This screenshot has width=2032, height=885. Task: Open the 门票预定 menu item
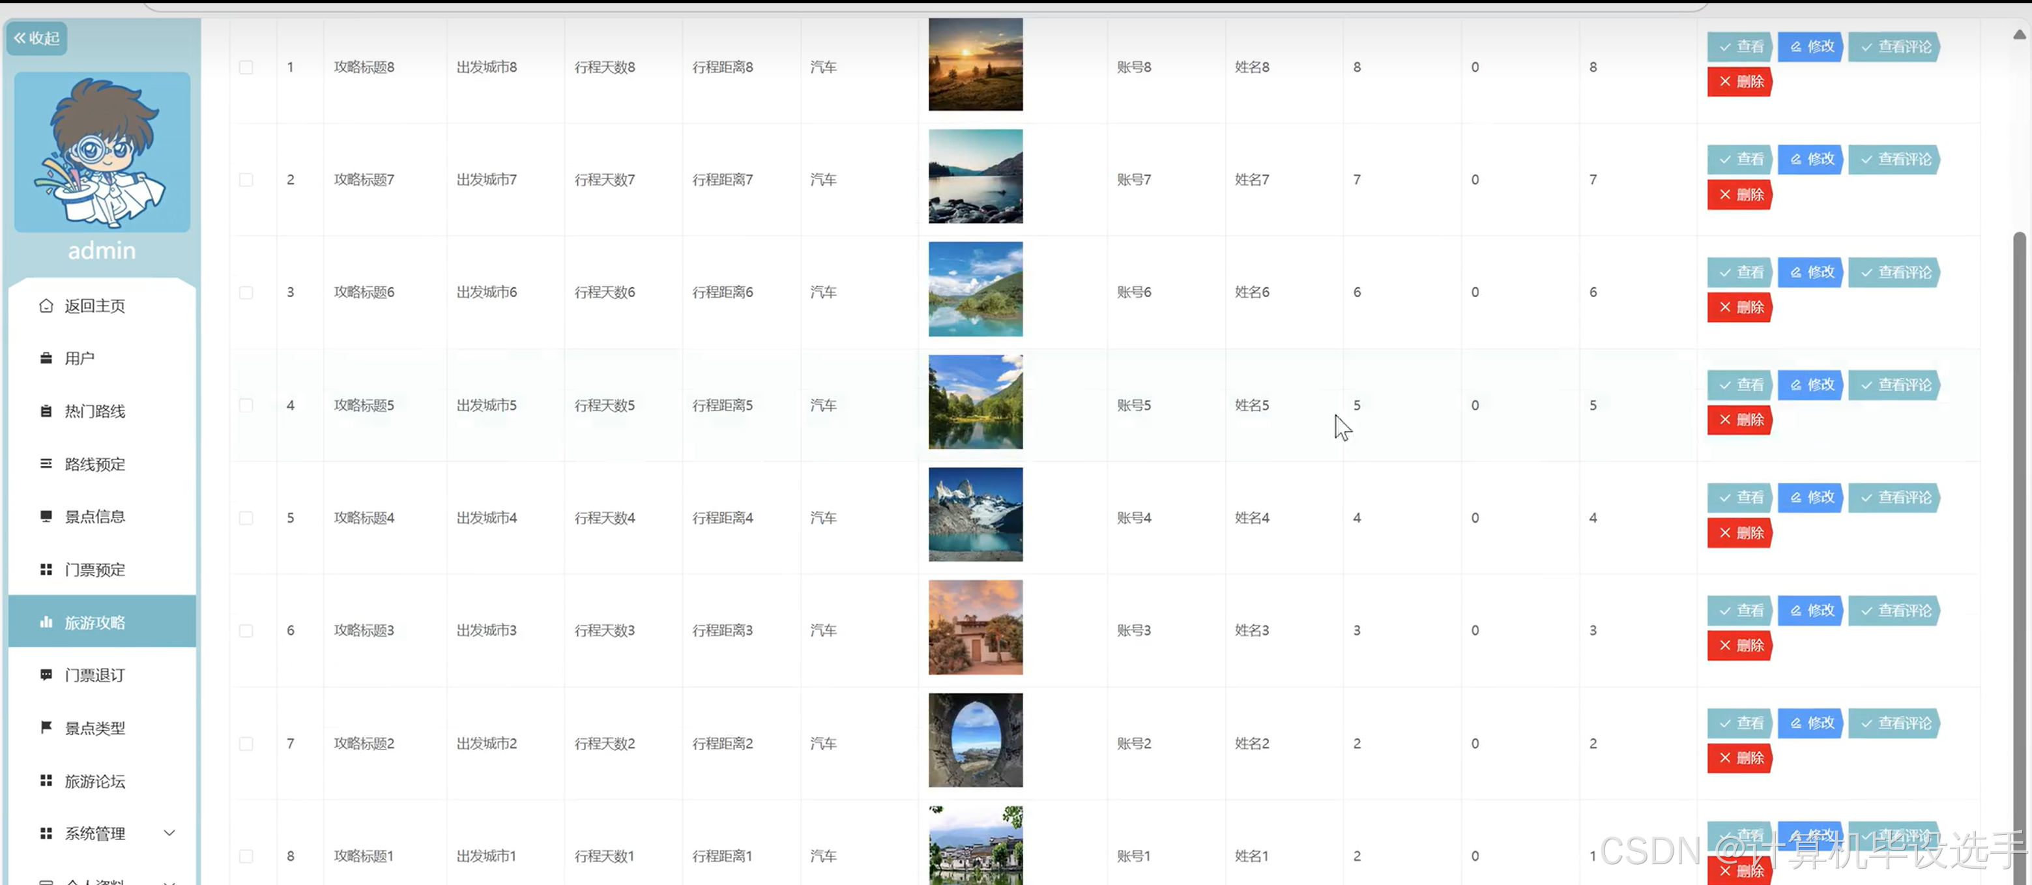click(x=94, y=570)
